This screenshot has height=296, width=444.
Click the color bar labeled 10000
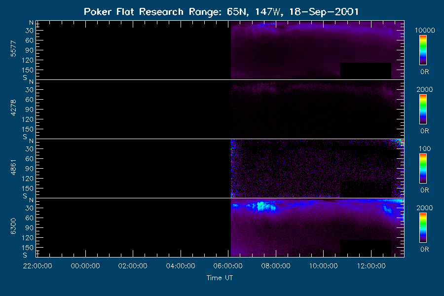(x=423, y=50)
